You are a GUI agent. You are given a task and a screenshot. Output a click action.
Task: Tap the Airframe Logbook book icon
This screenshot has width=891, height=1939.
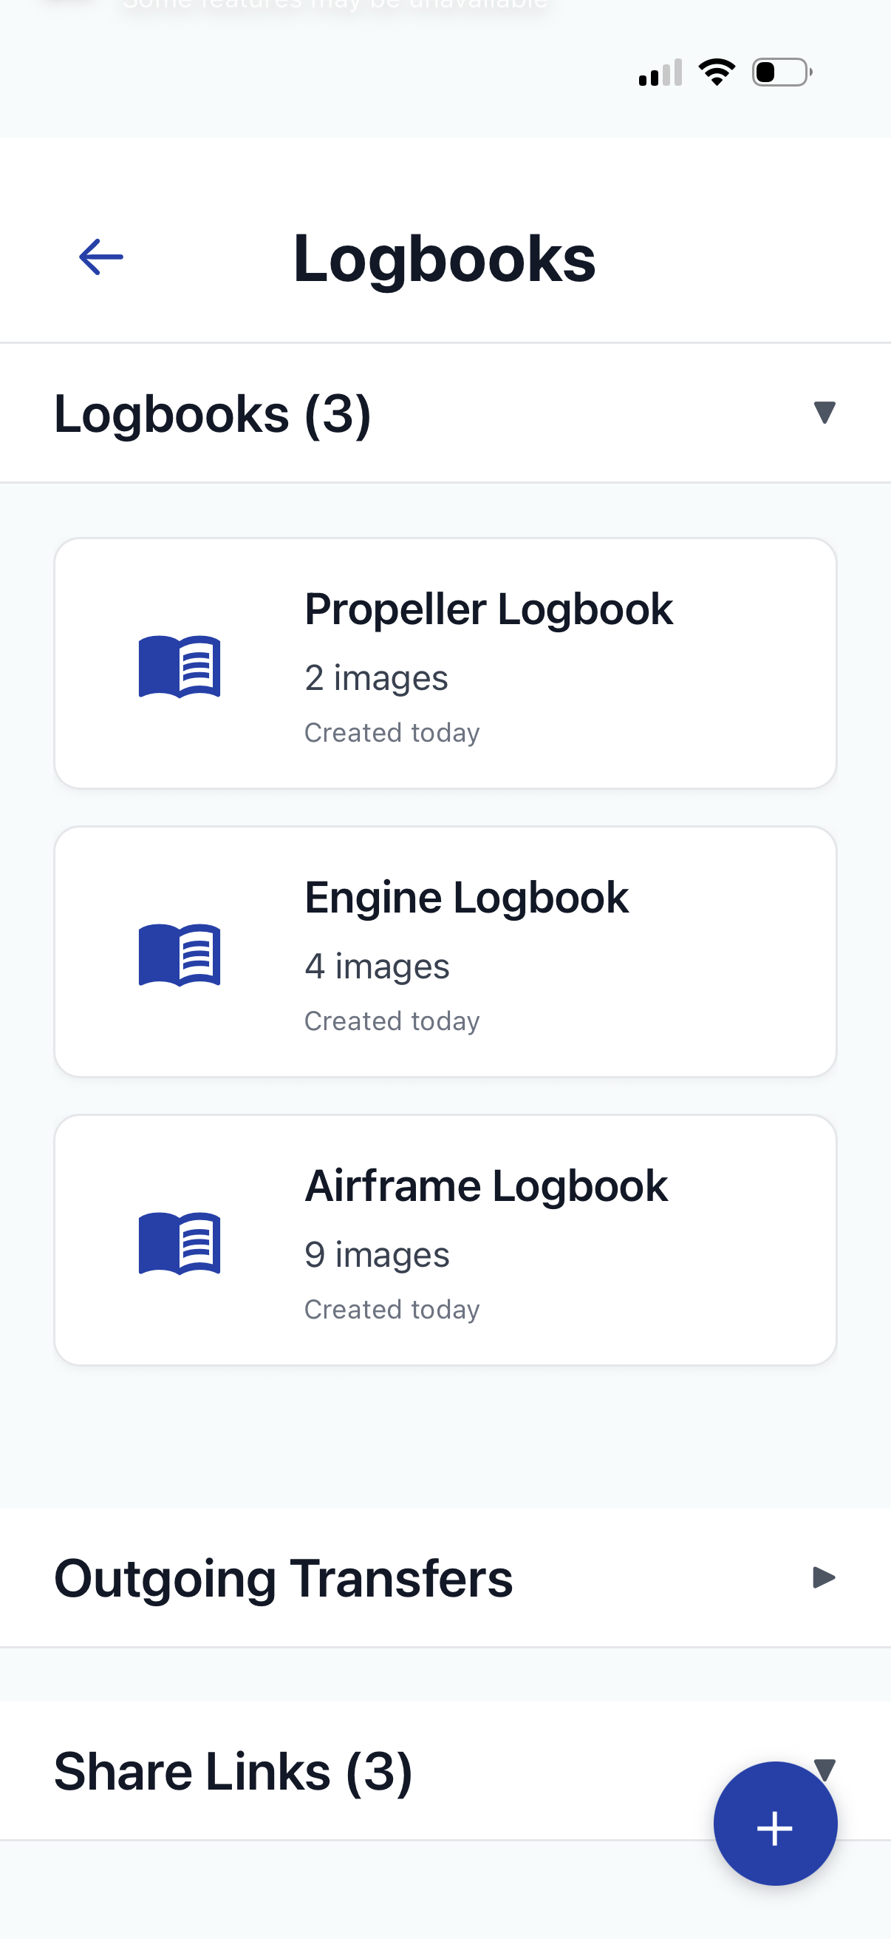[180, 1245]
